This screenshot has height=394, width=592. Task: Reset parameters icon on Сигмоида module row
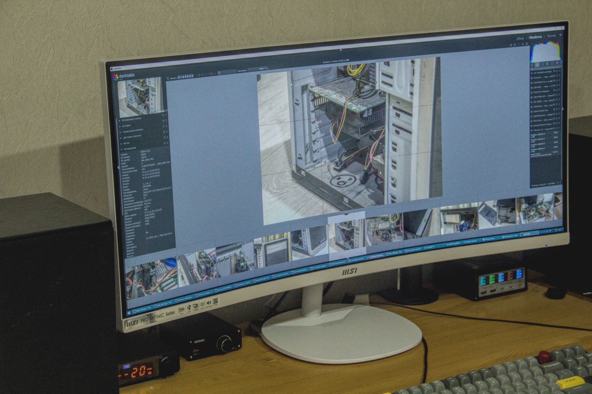[557, 80]
